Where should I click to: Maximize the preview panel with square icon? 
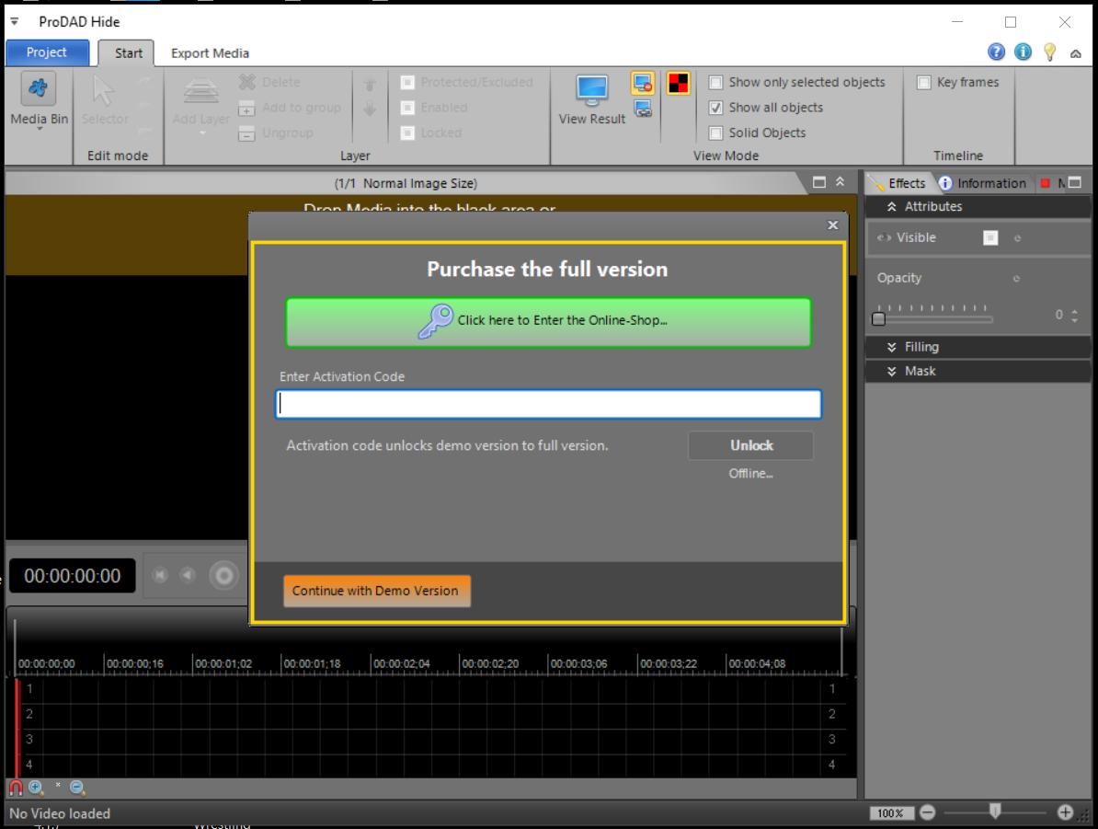[x=818, y=182]
